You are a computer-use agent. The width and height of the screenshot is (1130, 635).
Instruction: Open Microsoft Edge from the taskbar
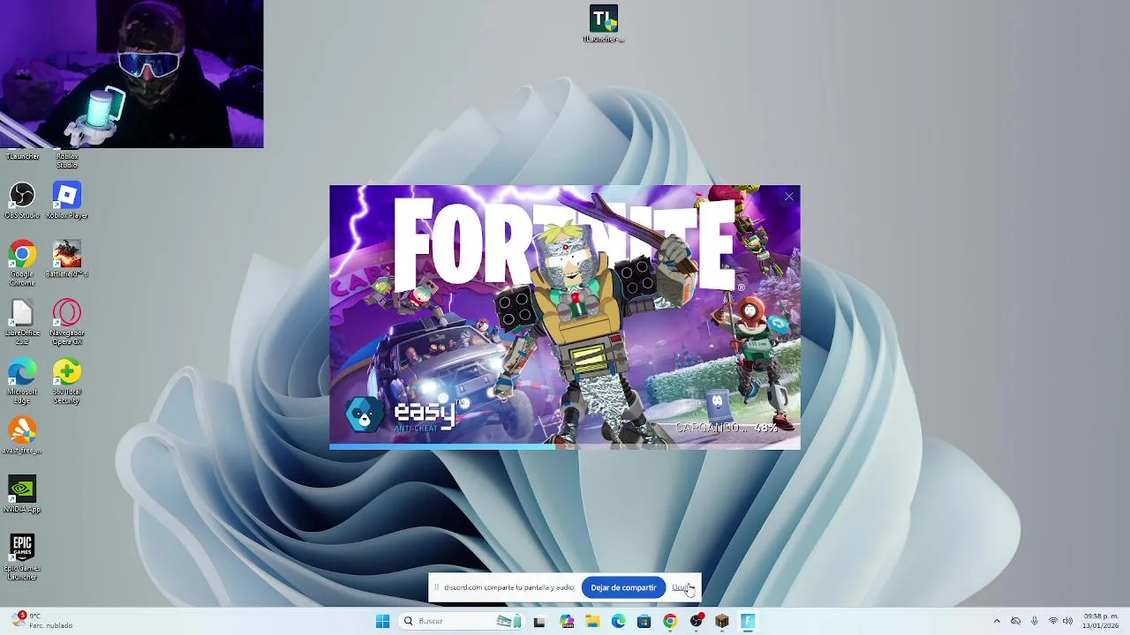click(x=618, y=621)
